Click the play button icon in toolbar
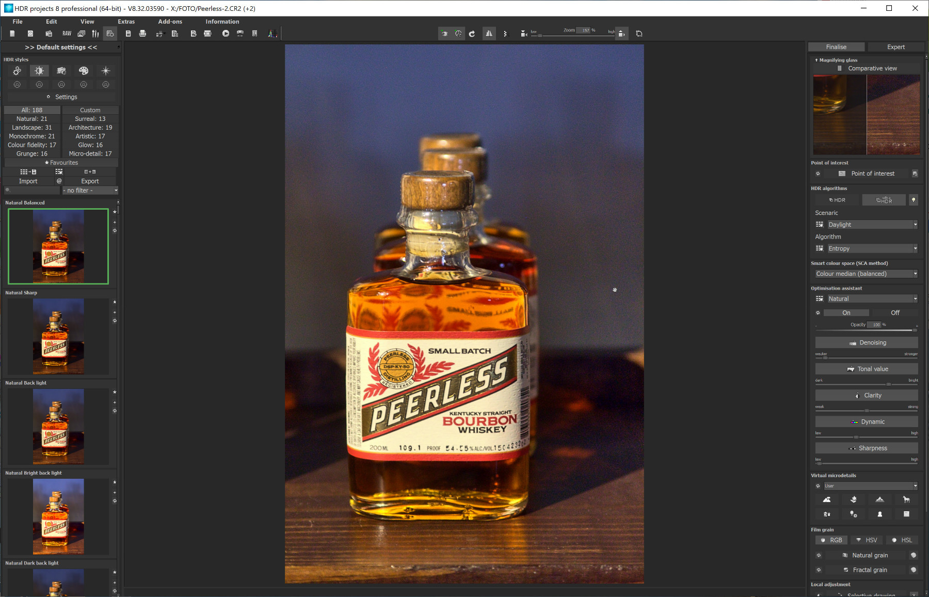 [226, 34]
